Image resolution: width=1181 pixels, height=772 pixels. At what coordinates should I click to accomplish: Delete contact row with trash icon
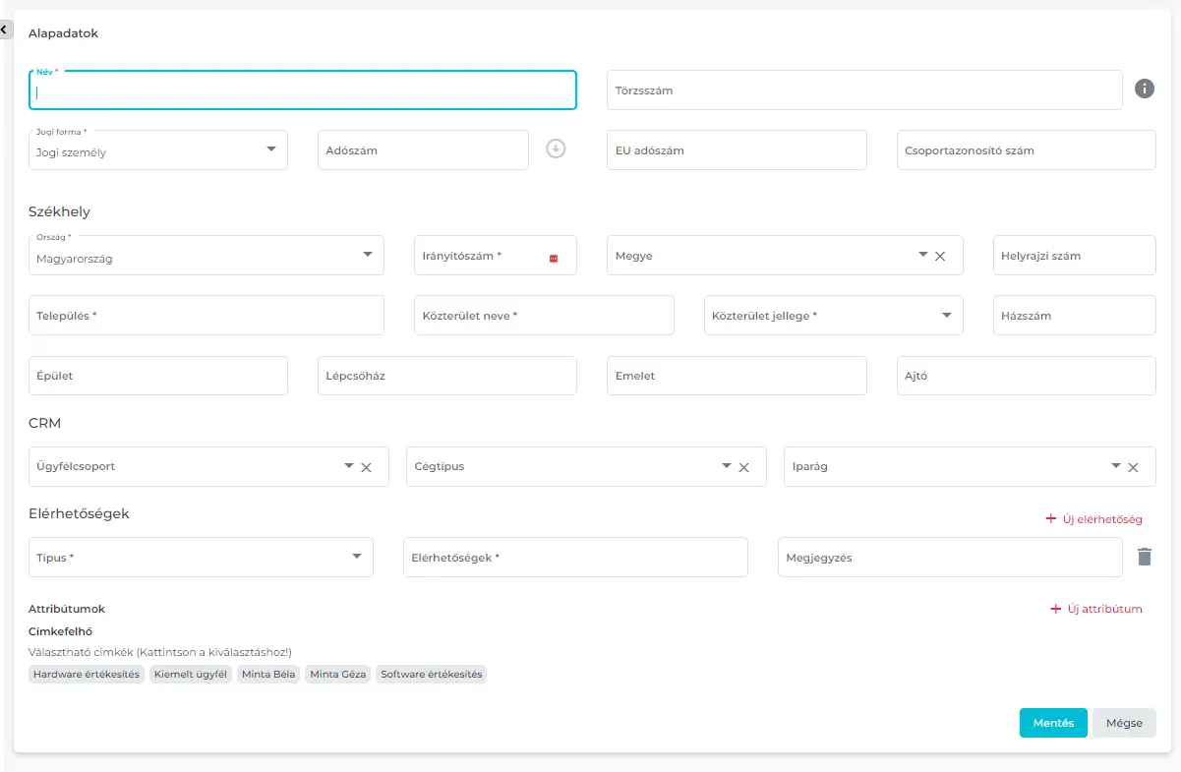(1144, 557)
